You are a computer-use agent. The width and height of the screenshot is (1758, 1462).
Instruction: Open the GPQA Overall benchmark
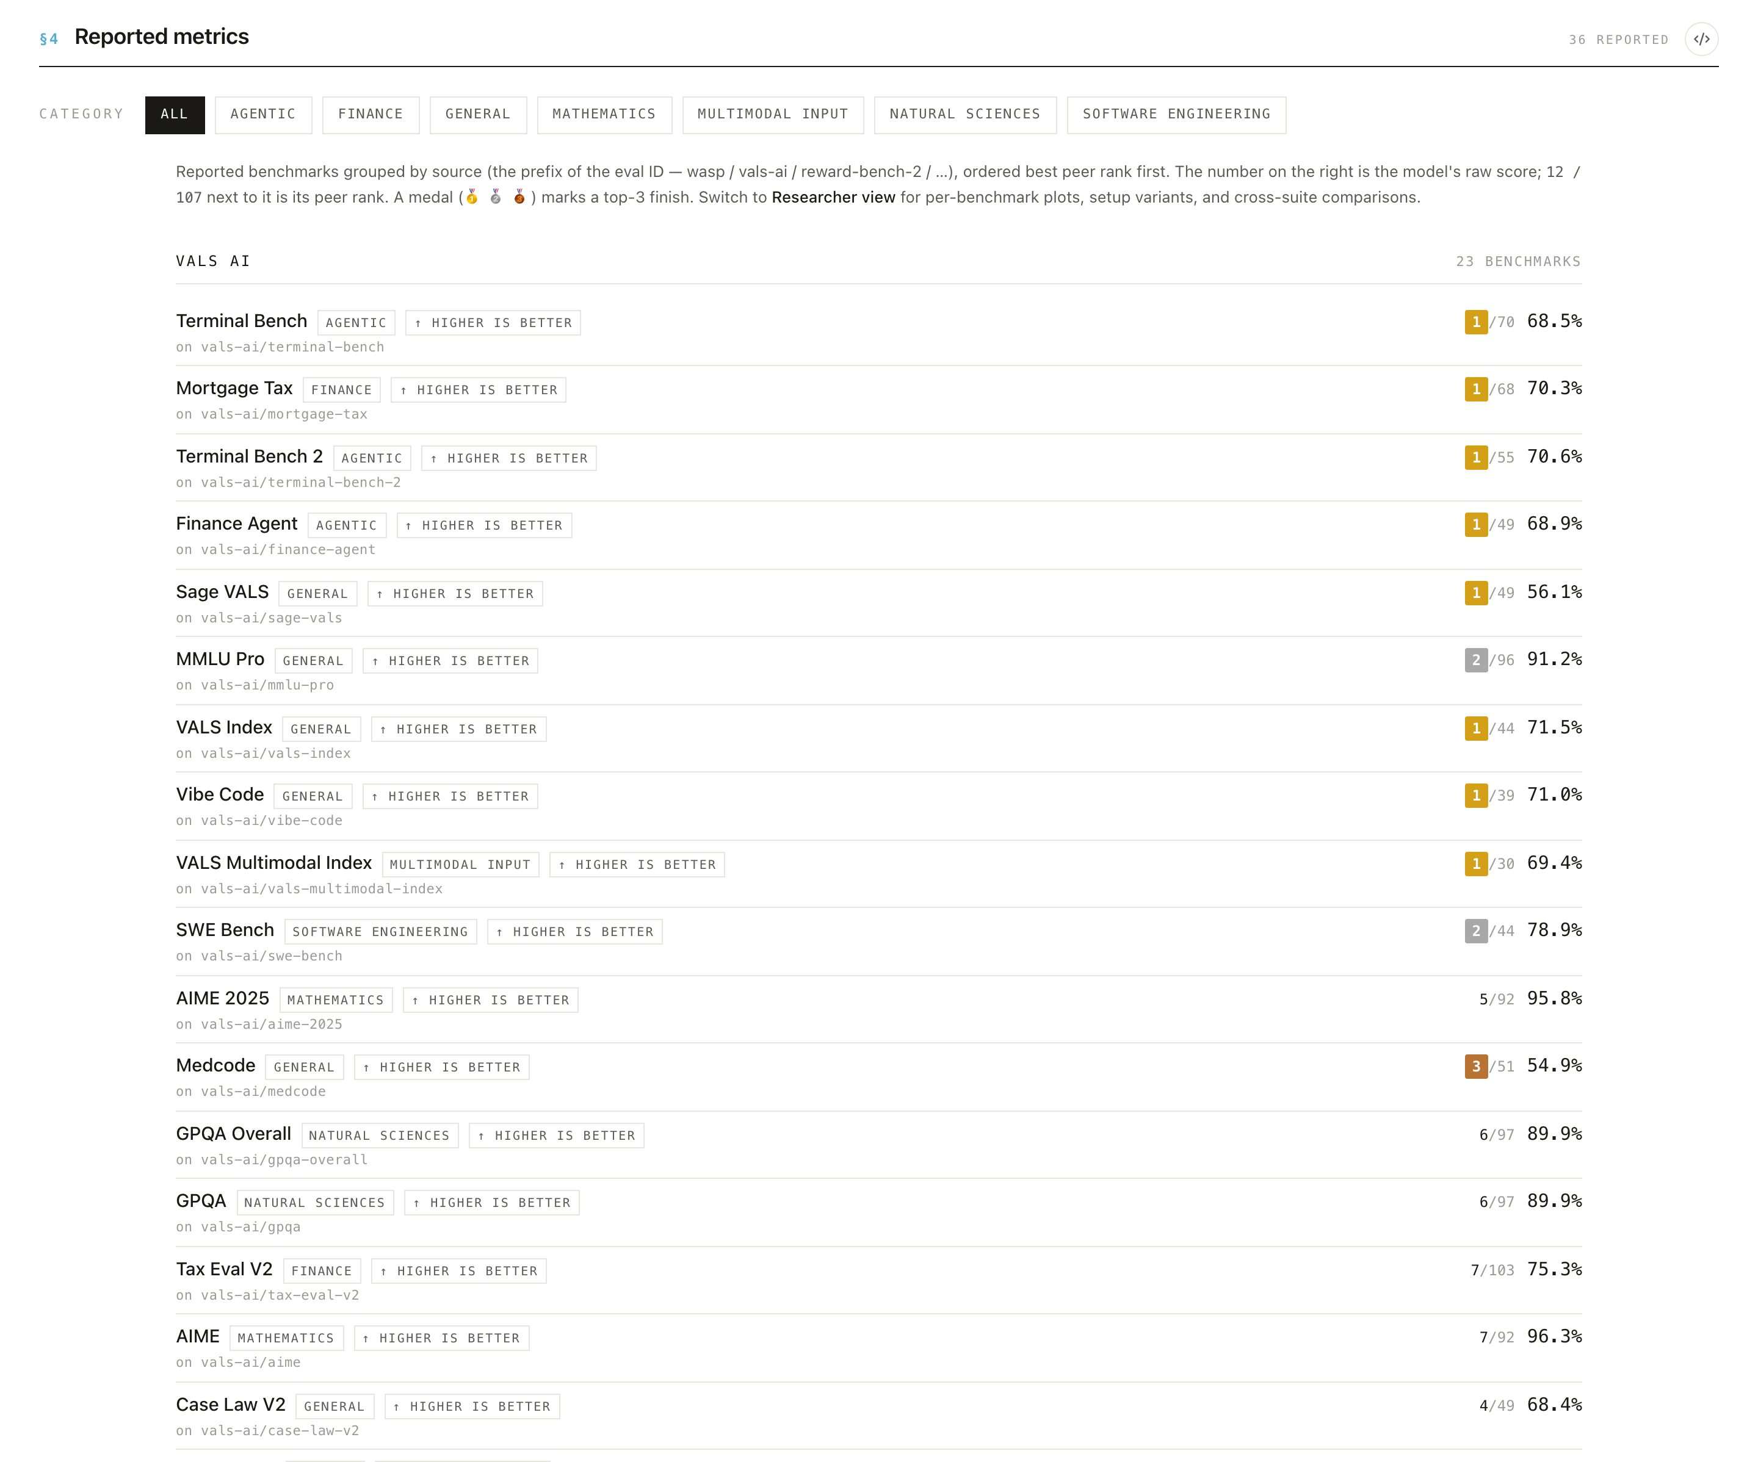pyautogui.click(x=878, y=1146)
